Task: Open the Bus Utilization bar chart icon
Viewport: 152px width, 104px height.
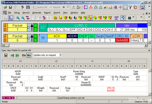Action: (111, 7)
